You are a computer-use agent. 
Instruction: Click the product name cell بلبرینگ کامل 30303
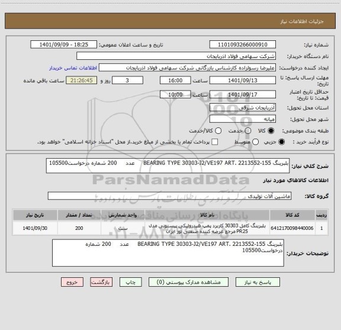tap(207, 228)
